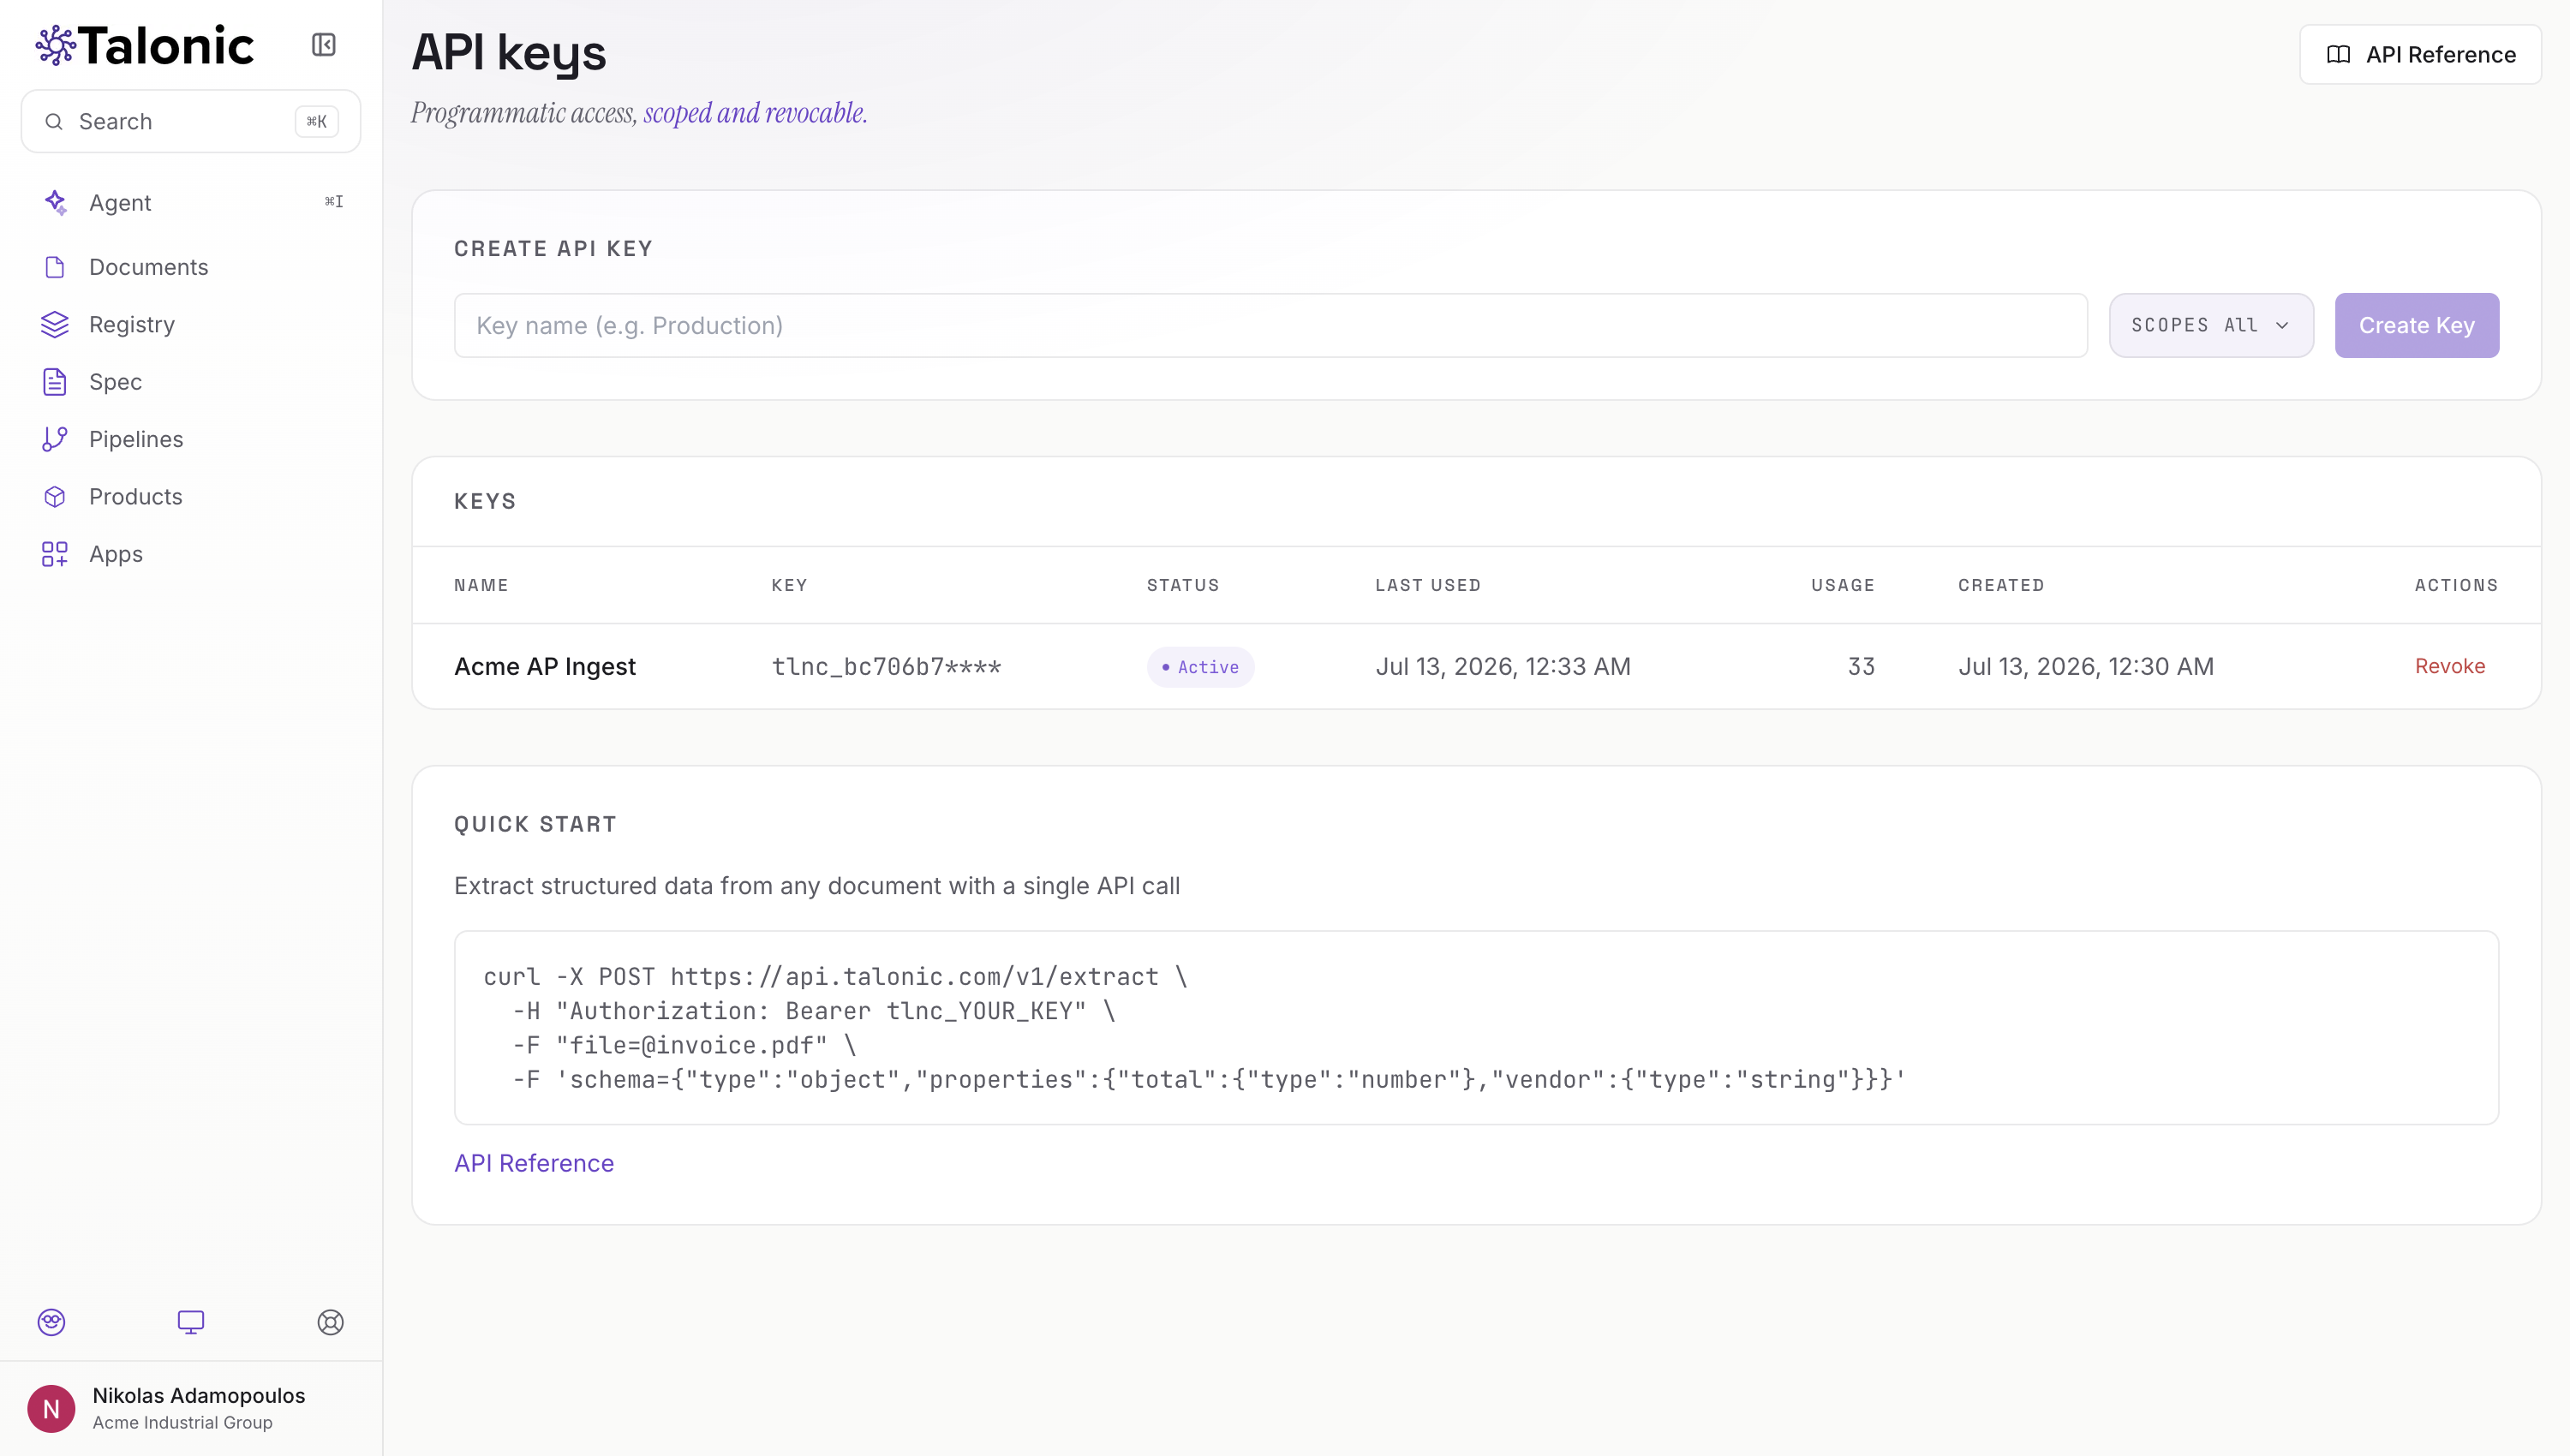
Task: Click the 'Acme Industrial Group' organization label
Action: pos(182,1422)
